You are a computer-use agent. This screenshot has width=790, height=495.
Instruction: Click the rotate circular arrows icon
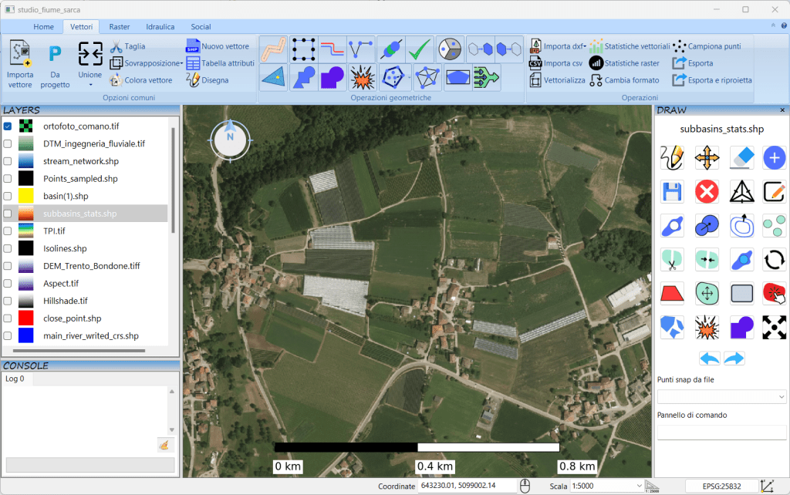(x=775, y=260)
